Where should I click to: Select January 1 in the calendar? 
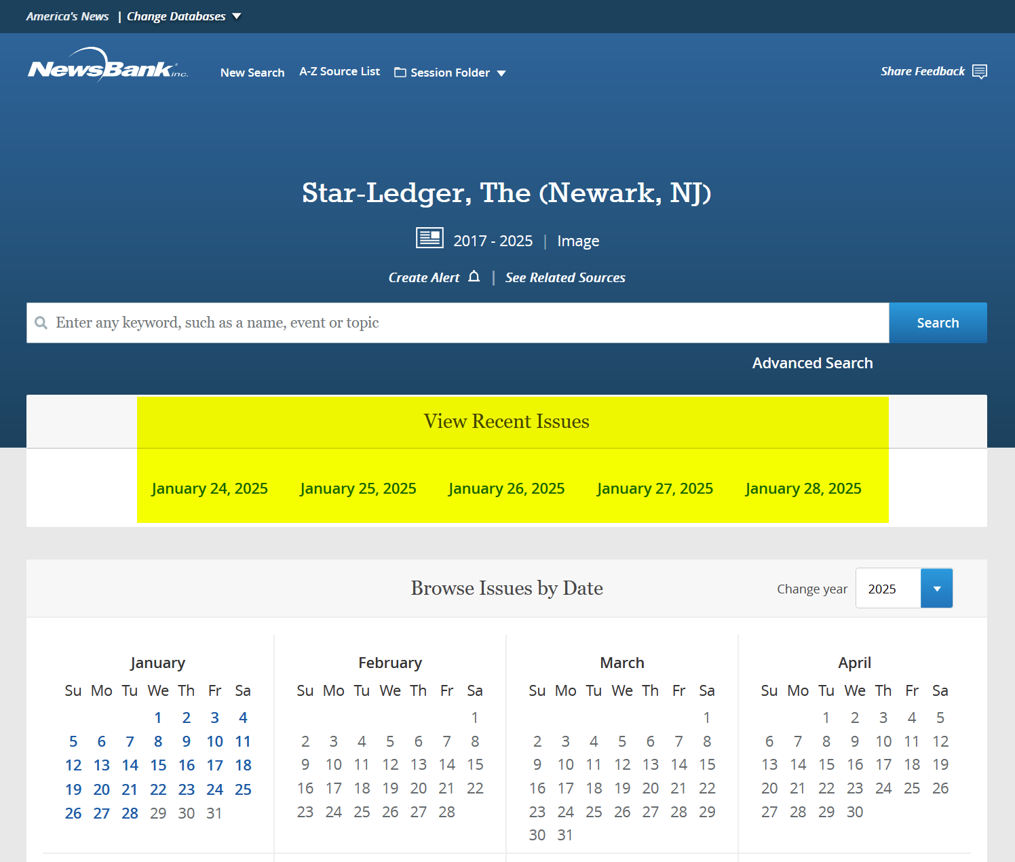[x=158, y=718]
